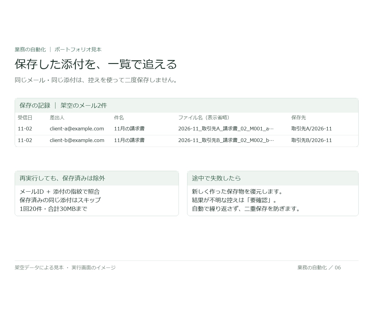Click the line 保存済みの同じ添付はスキップ
The image size is (373, 311).
click(x=60, y=200)
